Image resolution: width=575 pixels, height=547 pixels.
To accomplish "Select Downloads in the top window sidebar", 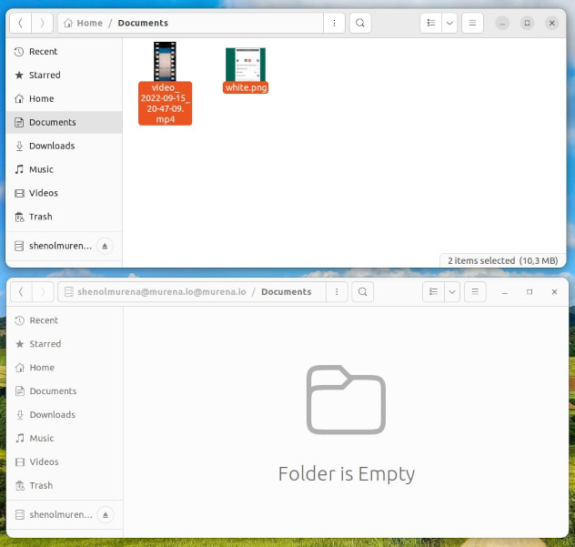I will pos(52,146).
